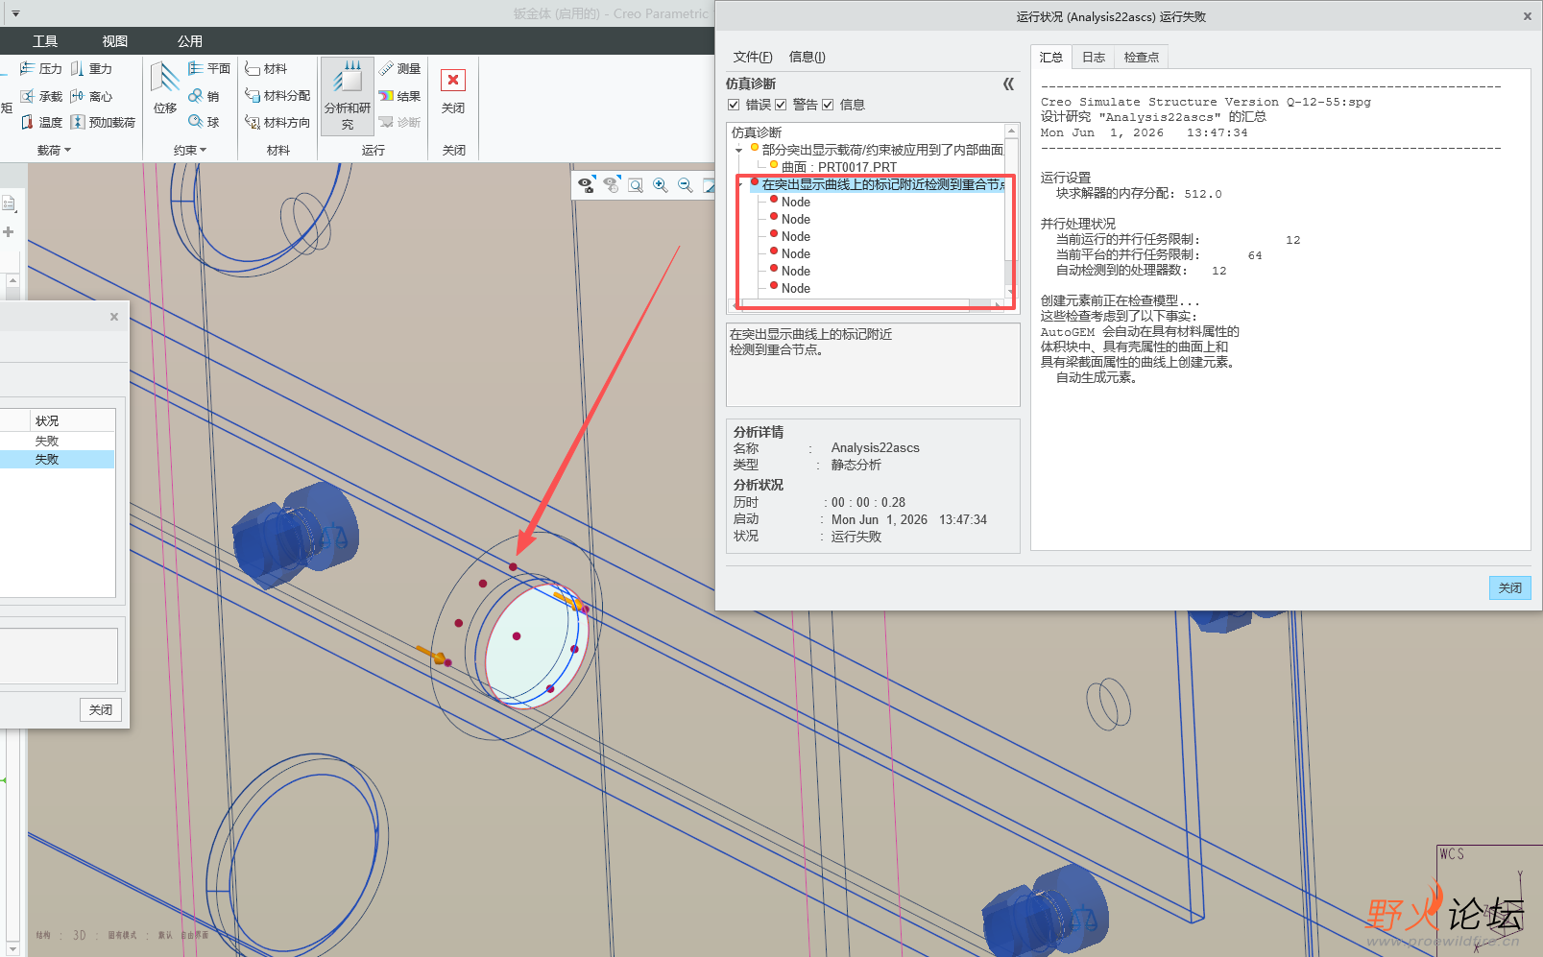Screen dimensions: 1543x957
Task: Toggle the Info (信息) checkbox
Action: pos(828,105)
